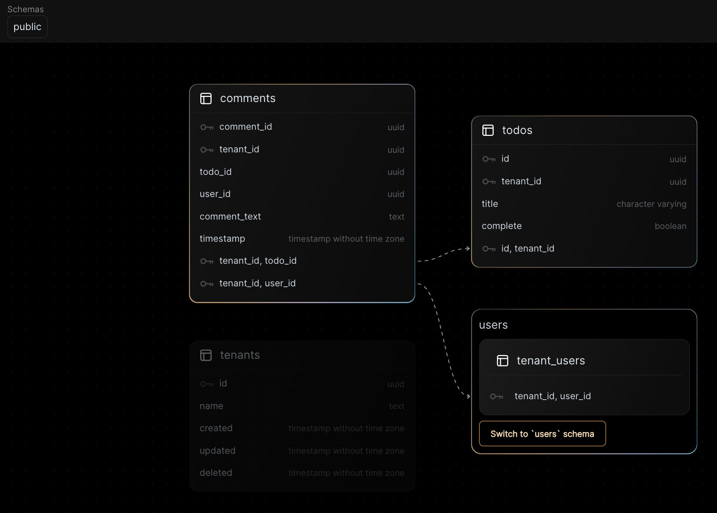Click the key icon beside id in tenants
This screenshot has width=717, height=513.
click(x=207, y=384)
